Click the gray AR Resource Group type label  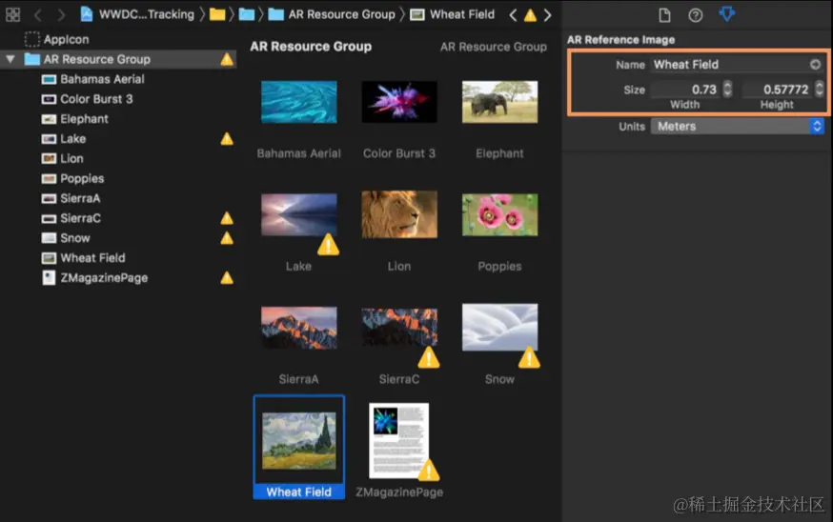point(494,47)
